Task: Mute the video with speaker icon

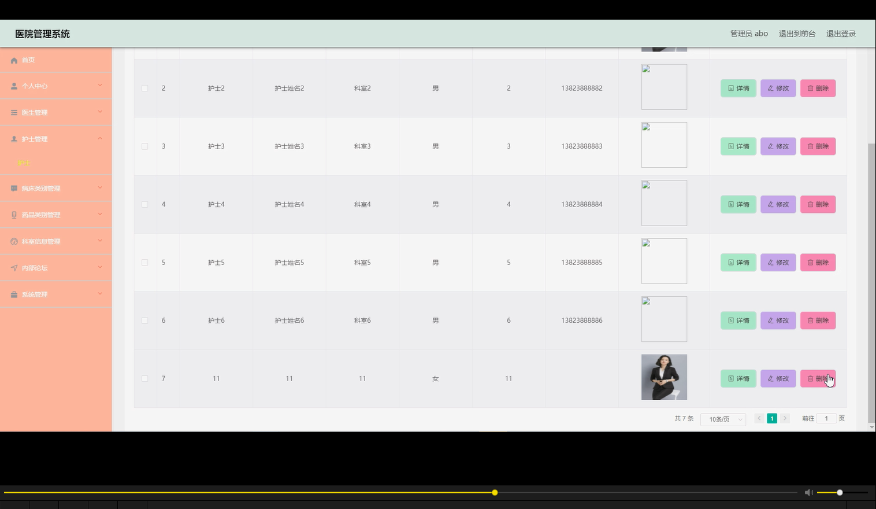Action: [x=809, y=493]
